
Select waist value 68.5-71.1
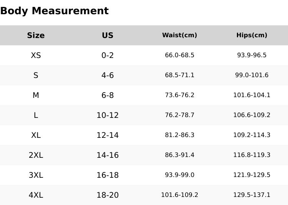(179, 75)
